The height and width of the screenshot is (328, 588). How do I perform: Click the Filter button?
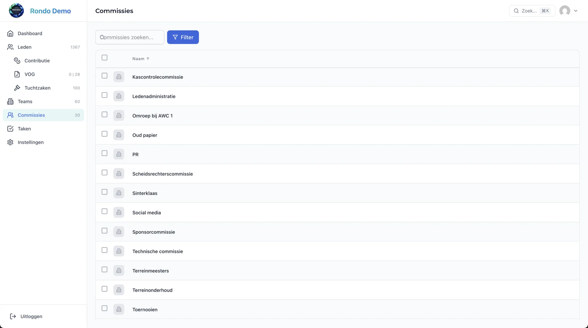tap(183, 37)
